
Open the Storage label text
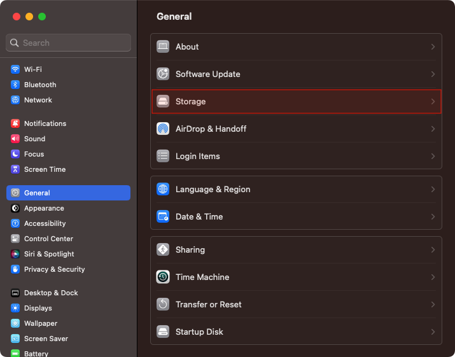pyautogui.click(x=191, y=101)
